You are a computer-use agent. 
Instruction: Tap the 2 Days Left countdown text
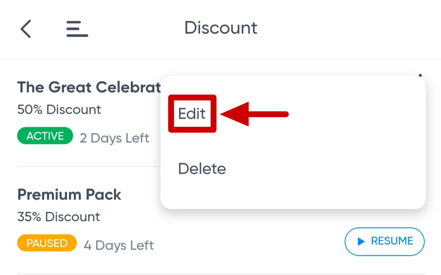(x=114, y=138)
